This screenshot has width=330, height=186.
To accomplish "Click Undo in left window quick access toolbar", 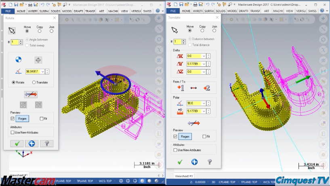I will (42, 4).
